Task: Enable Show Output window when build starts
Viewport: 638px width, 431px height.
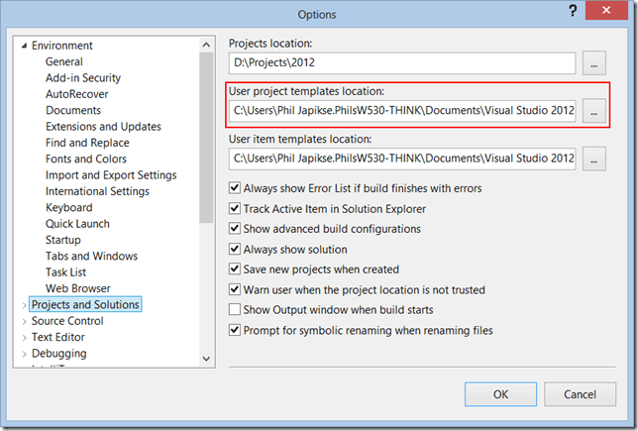Action: tap(235, 310)
